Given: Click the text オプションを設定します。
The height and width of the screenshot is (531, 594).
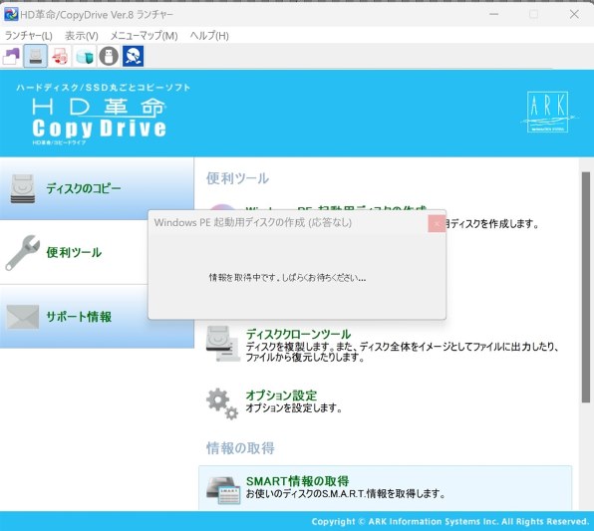Looking at the screenshot, I should tap(294, 407).
